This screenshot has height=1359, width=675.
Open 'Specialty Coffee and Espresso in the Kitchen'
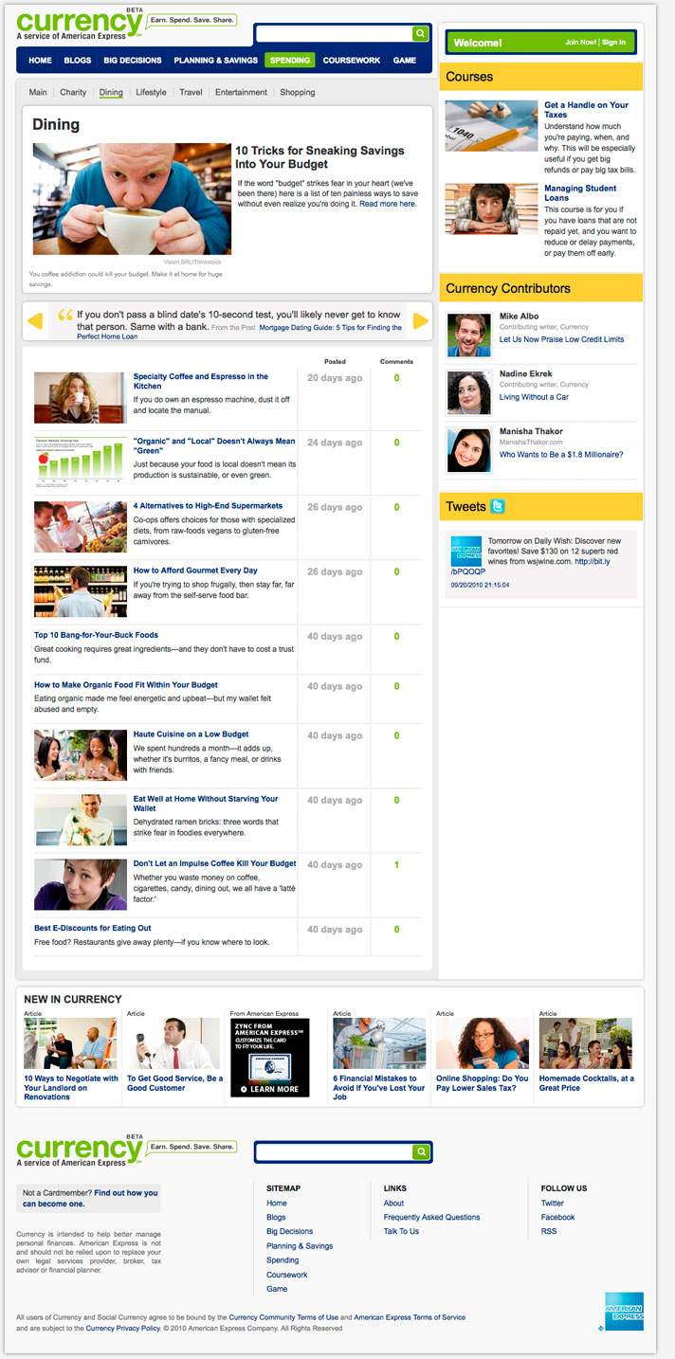click(x=201, y=381)
